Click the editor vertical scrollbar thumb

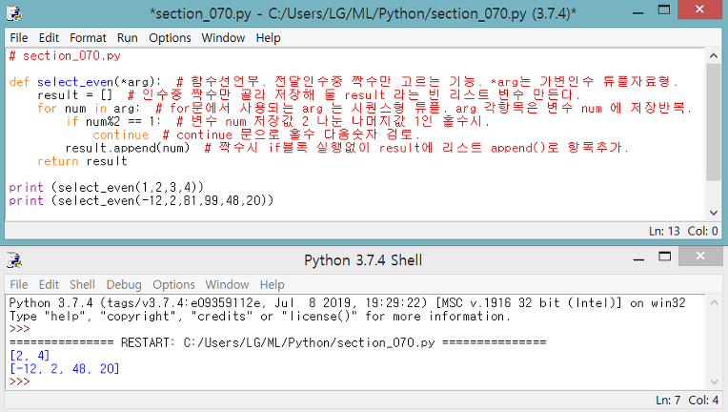(713, 122)
